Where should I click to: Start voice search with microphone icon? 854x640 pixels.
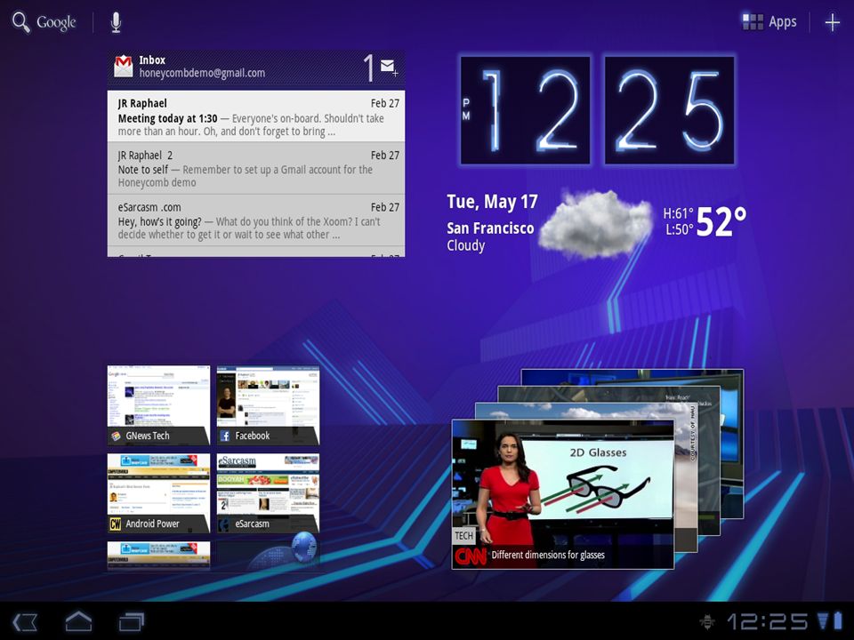116,22
